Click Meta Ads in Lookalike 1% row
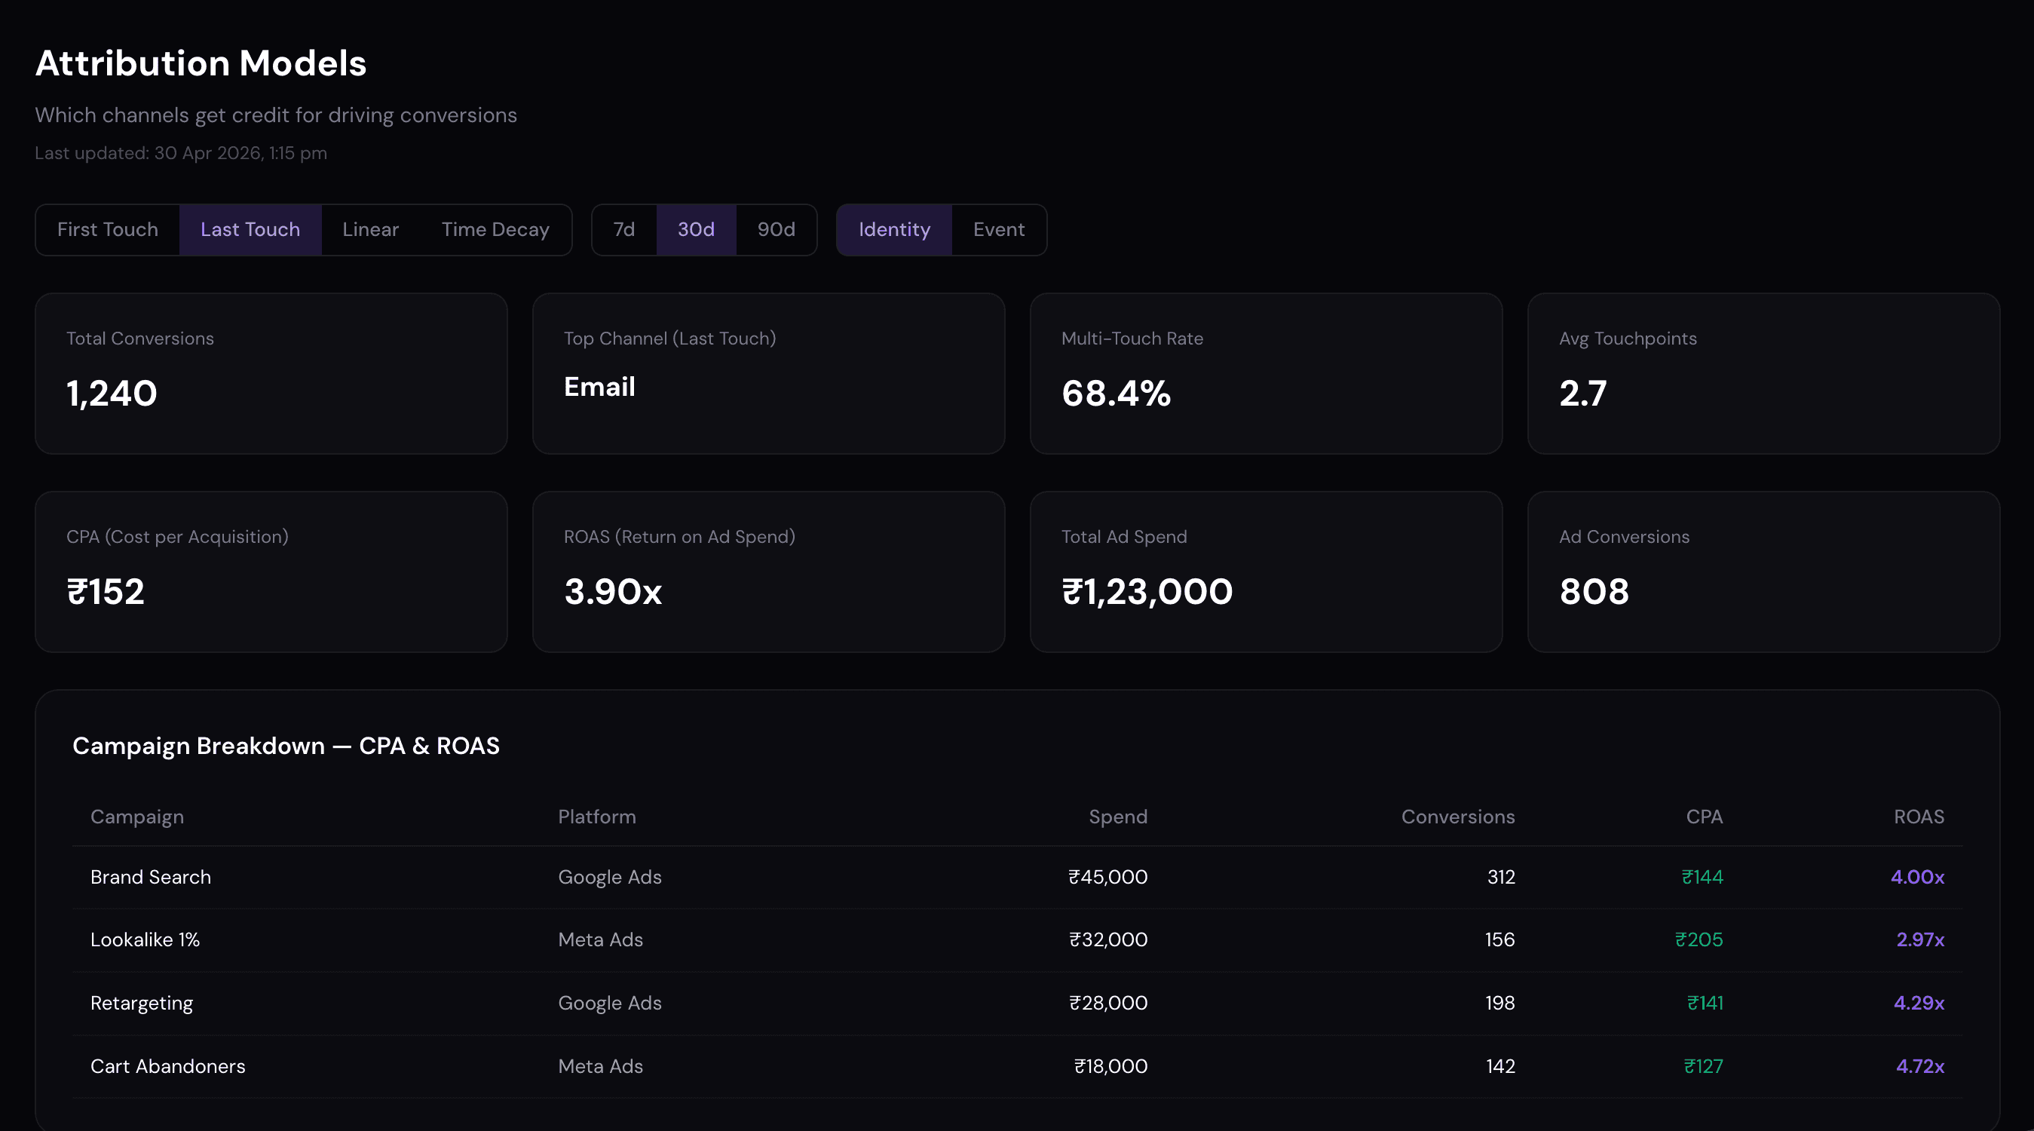This screenshot has height=1131, width=2034. (600, 940)
